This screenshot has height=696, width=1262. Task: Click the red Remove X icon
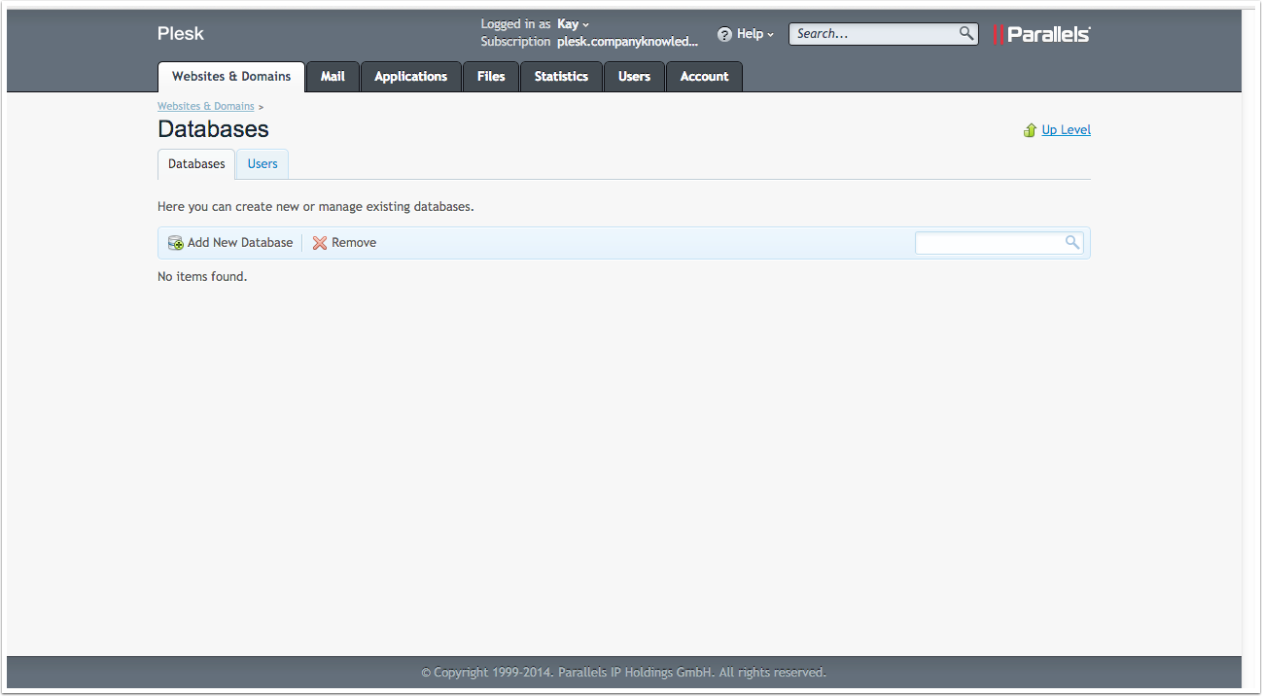pyautogui.click(x=320, y=243)
